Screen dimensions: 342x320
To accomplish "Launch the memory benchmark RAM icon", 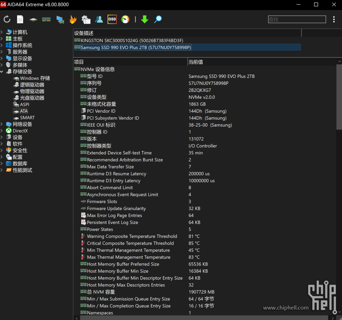I will tap(46, 20).
